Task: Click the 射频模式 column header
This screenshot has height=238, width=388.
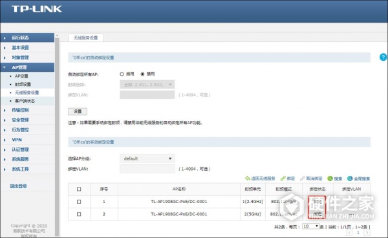Action: tap(284, 189)
